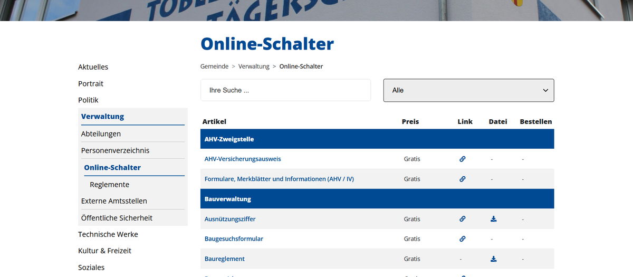Open Aktuelles in the sidebar menu
Viewport: 633px width, 277px height.
(93, 67)
